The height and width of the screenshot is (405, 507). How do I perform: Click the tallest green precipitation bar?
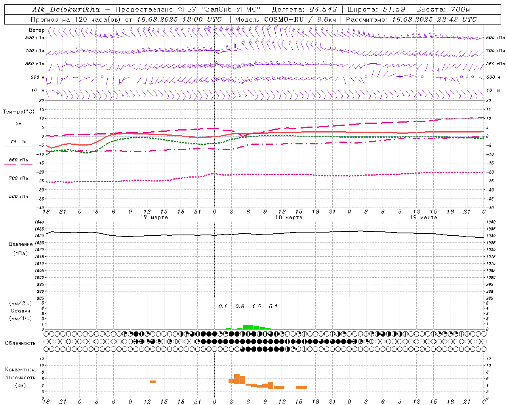point(246,327)
